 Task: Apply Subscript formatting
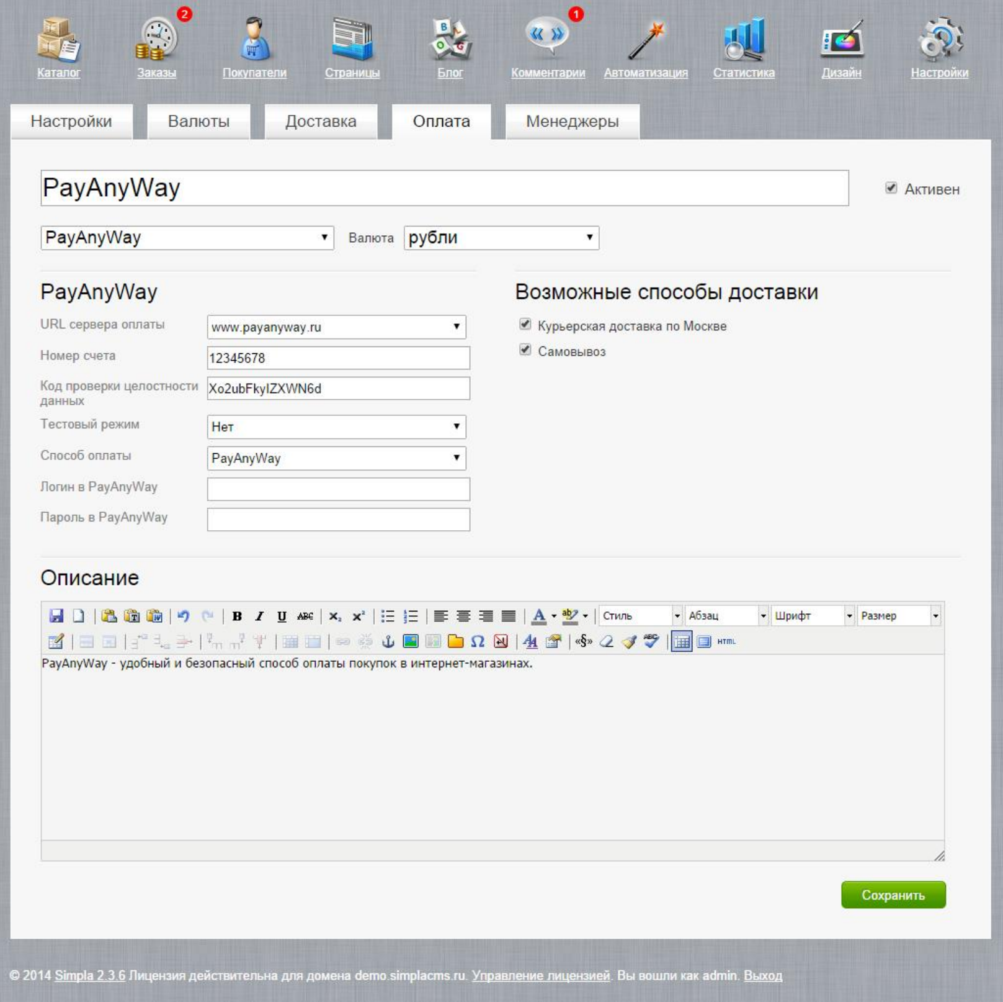pos(335,616)
